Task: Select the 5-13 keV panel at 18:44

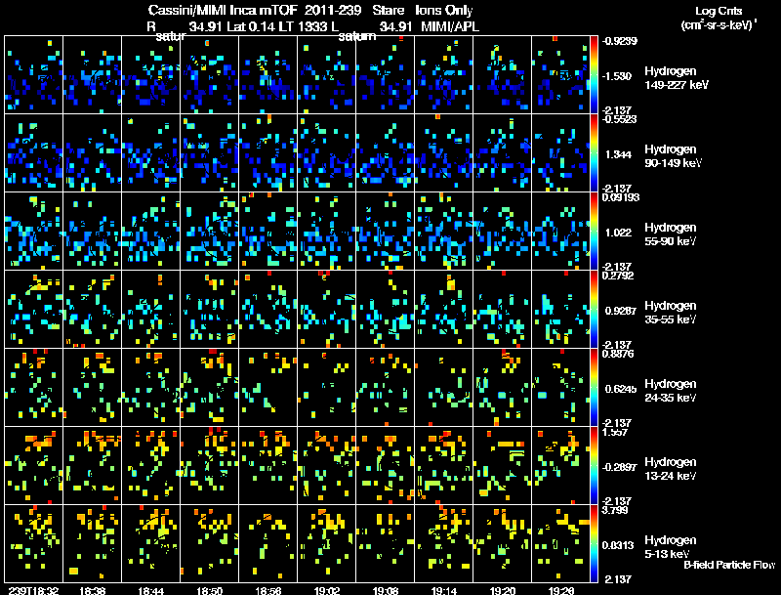Action: point(151,543)
